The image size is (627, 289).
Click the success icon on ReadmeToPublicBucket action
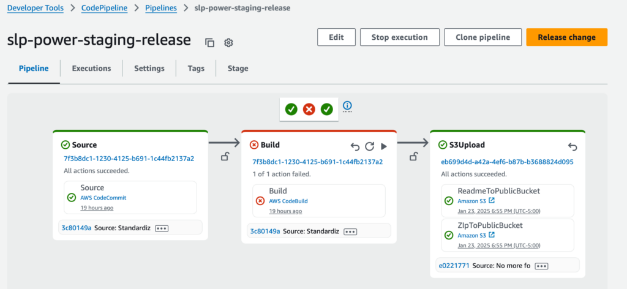click(449, 201)
